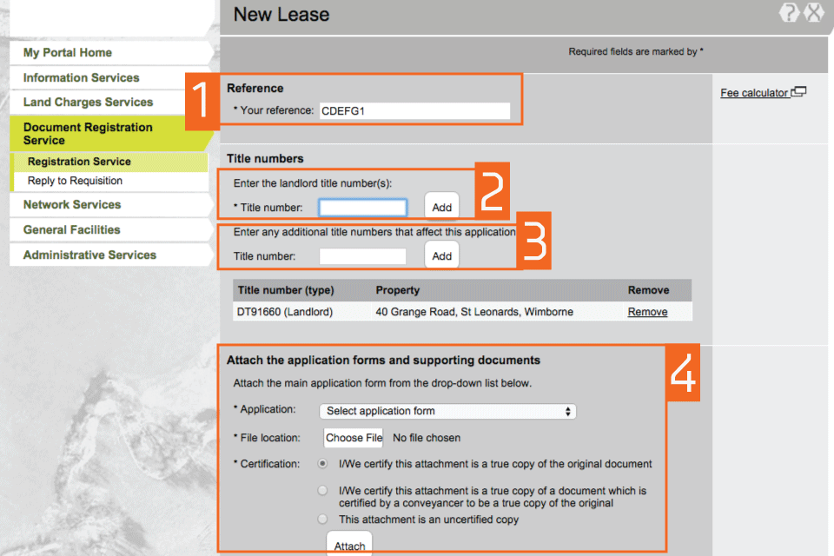The image size is (834, 556).
Task: Open General Facilities in sidebar
Action: pyautogui.click(x=71, y=230)
